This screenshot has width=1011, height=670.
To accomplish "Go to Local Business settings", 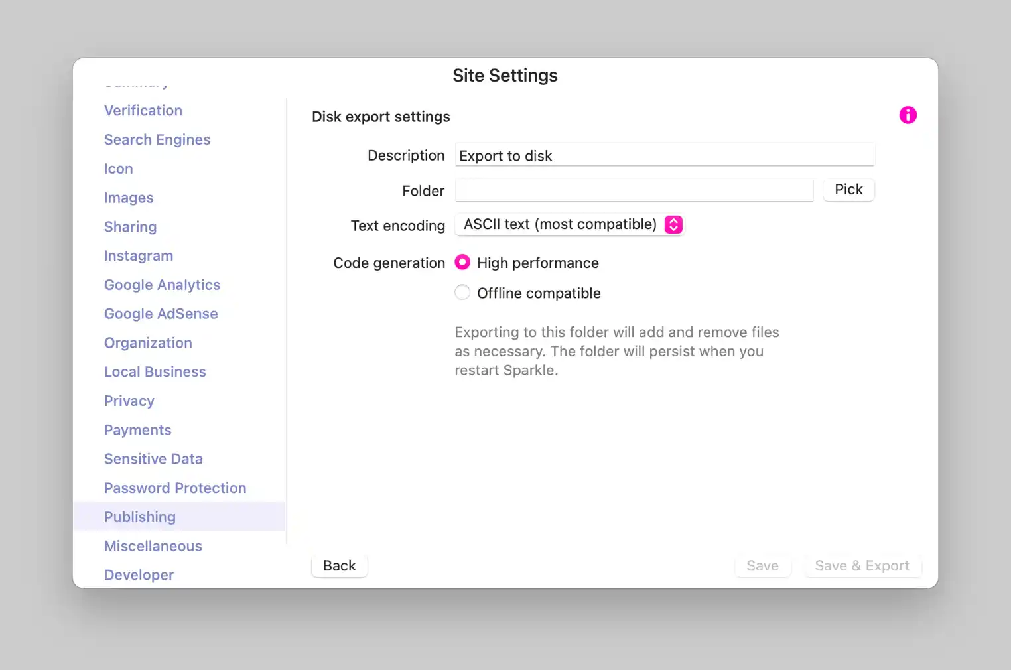I will pos(155,372).
